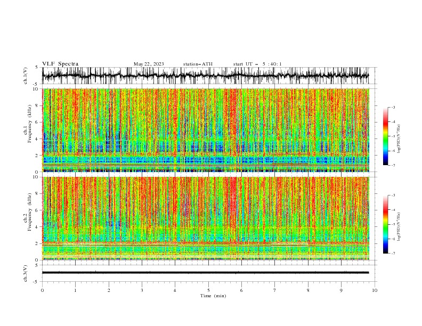Click the "station=ATH" label
Image resolution: width=422 pixels, height=326 pixels.
coord(198,64)
